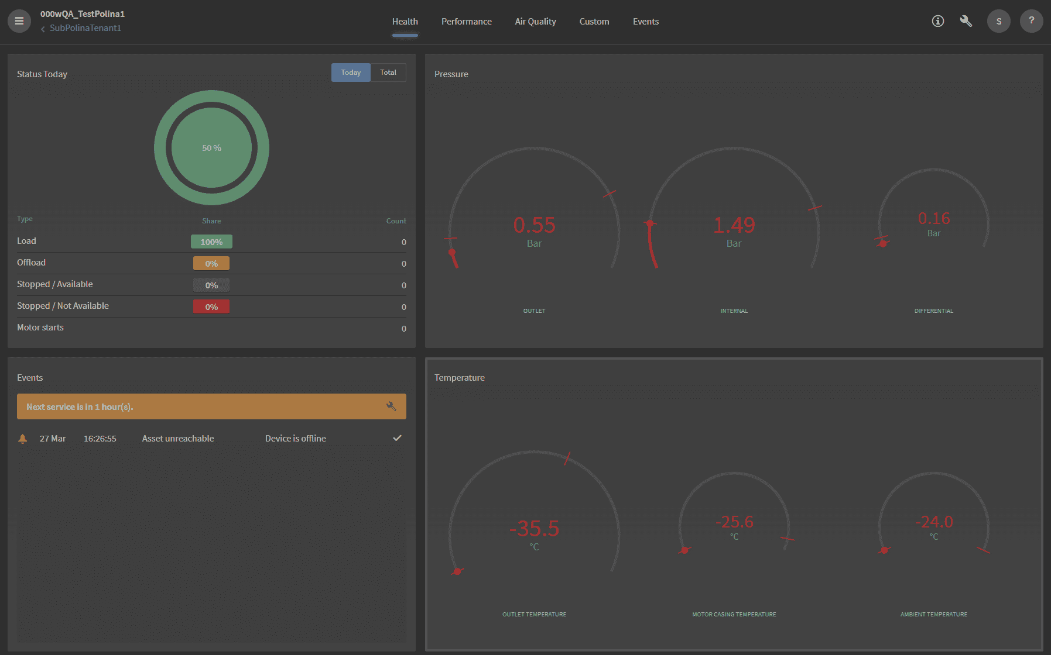1051x655 pixels.
Task: Click the Next service banner
Action: (x=211, y=406)
